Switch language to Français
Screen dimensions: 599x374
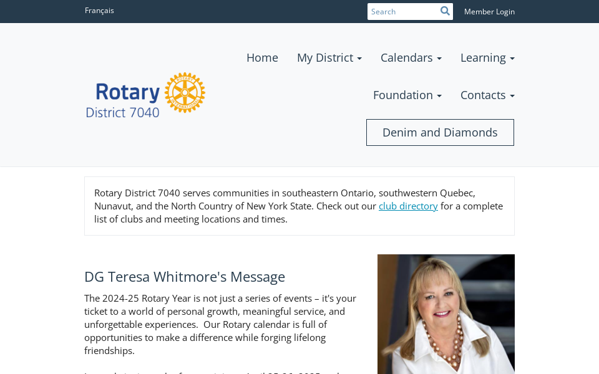(99, 11)
